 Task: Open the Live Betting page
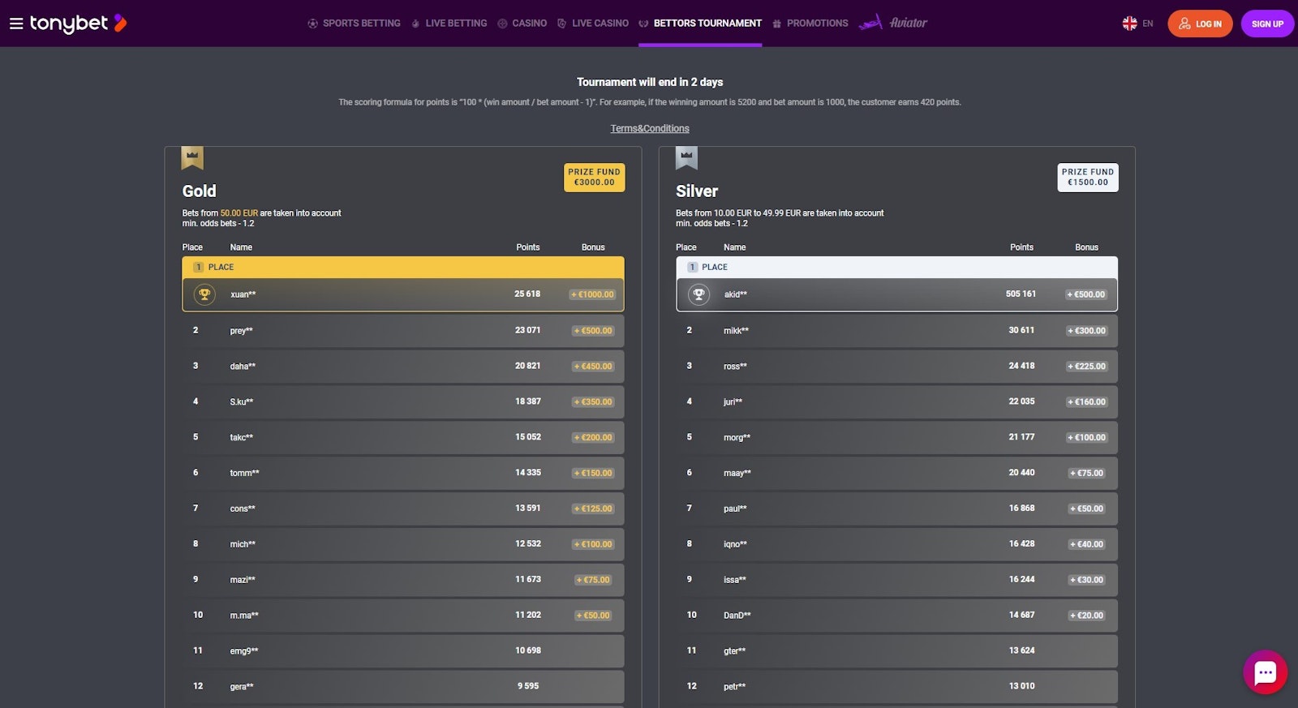coord(449,24)
